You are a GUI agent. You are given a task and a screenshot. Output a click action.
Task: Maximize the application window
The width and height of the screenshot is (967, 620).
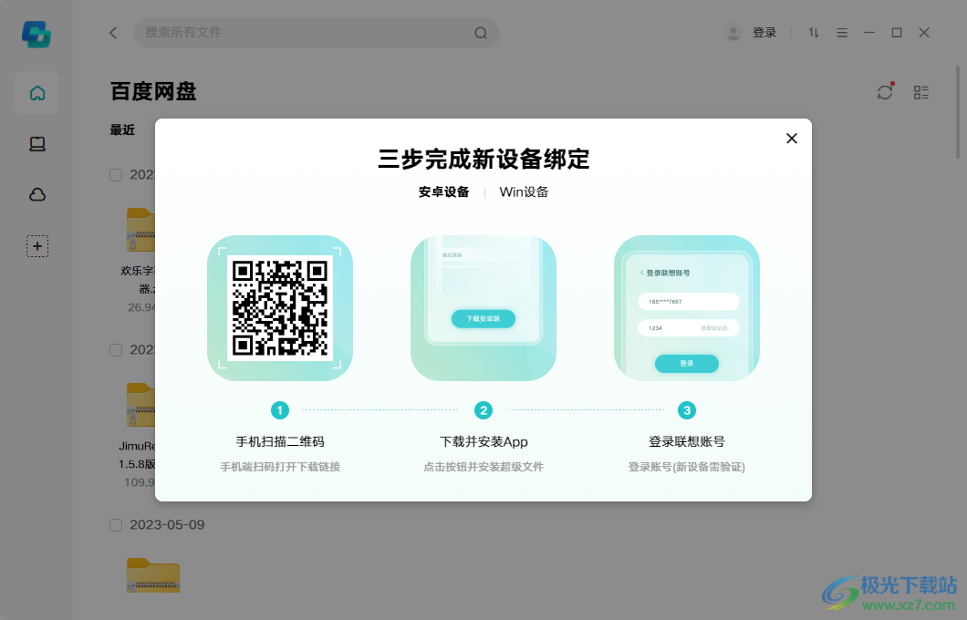pyautogui.click(x=897, y=33)
